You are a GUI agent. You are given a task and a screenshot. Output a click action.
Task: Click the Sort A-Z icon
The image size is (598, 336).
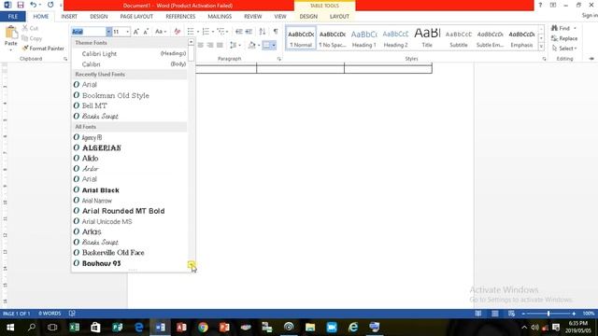coord(263,32)
